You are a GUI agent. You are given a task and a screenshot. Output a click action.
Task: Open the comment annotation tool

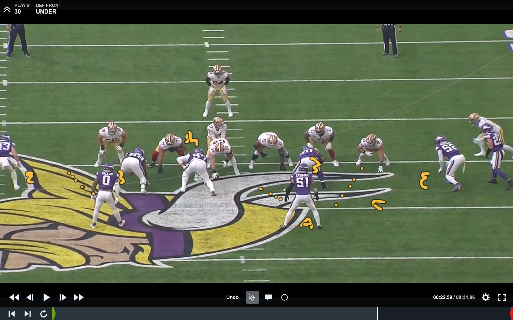pos(269,297)
